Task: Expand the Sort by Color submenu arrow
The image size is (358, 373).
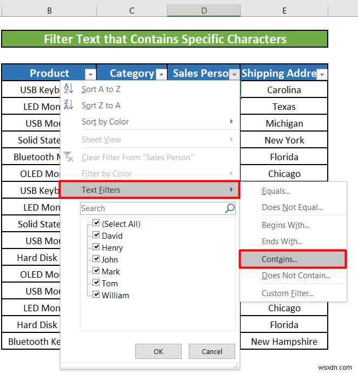Action: coord(231,121)
